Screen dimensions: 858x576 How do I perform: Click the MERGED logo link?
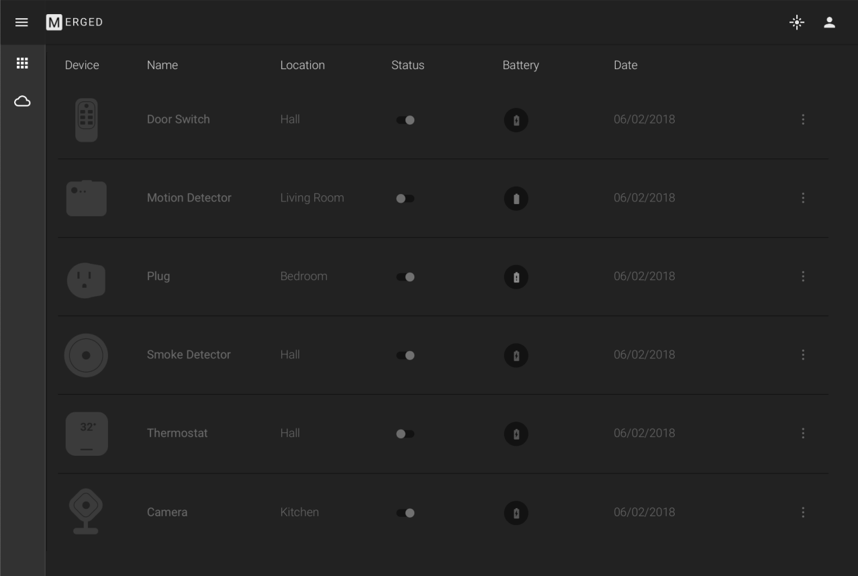(x=75, y=22)
